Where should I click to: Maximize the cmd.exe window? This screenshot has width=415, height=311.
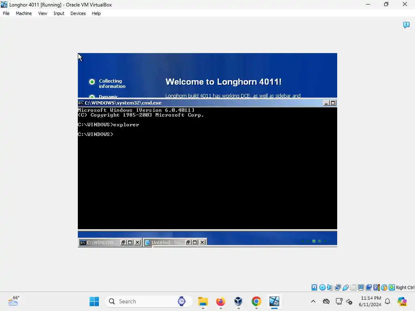pos(333,103)
